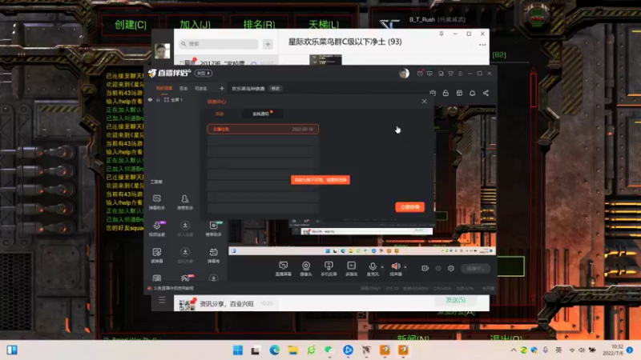The height and width of the screenshot is (360, 641).
Task: Add a new scene with plus button
Action: point(222,89)
